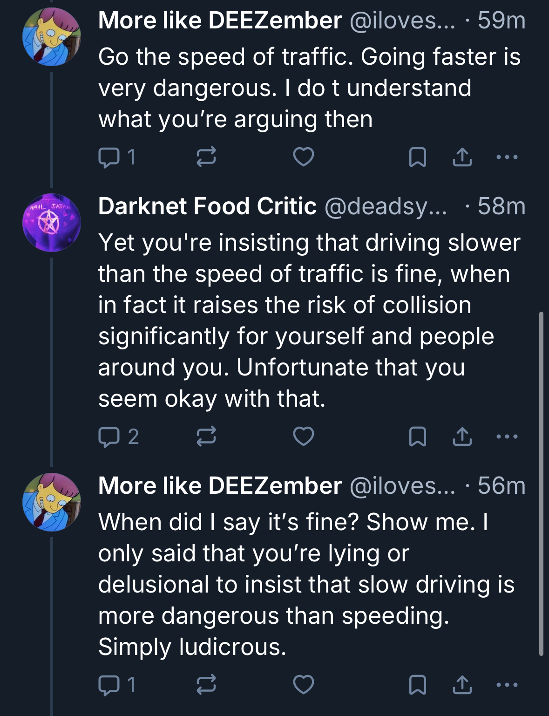Reply to Darknet Food Critic's tweet

(x=108, y=436)
